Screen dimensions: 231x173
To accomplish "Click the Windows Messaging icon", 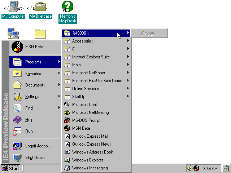I will click(x=67, y=168).
